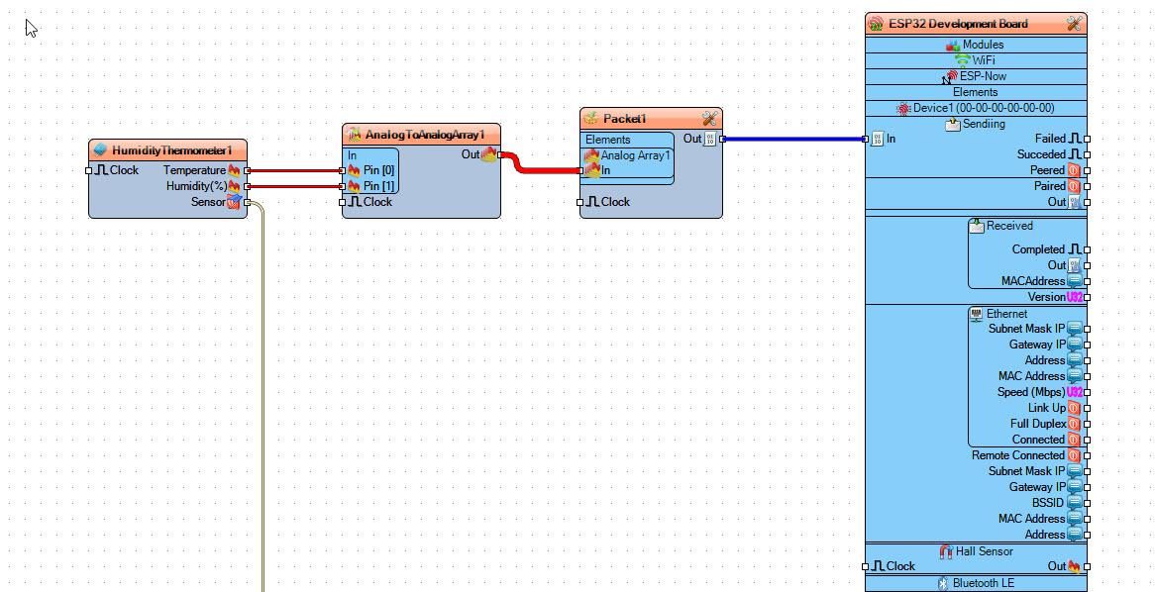The image size is (1155, 592).
Task: Select the AnalogToAnalogArray1 title bar
Action: point(421,135)
